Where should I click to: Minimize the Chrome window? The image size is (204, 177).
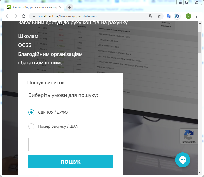click(180, 2)
